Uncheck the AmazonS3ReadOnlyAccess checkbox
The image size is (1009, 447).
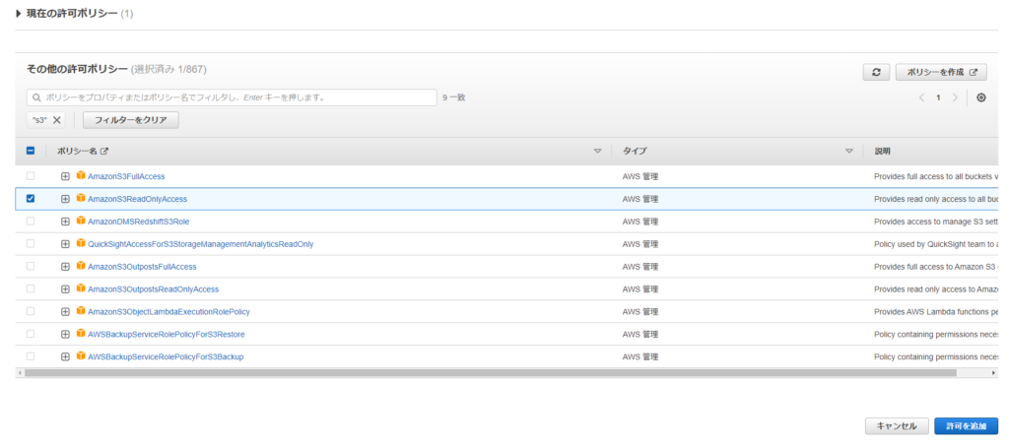pyautogui.click(x=31, y=198)
